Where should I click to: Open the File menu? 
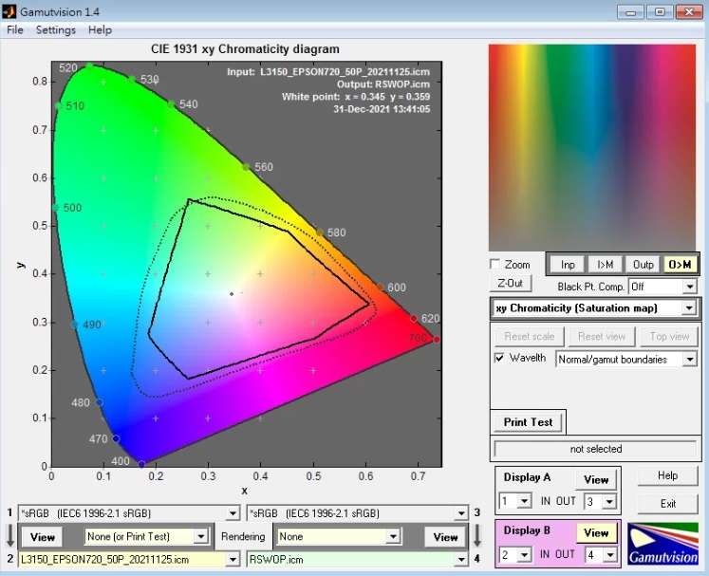point(15,30)
